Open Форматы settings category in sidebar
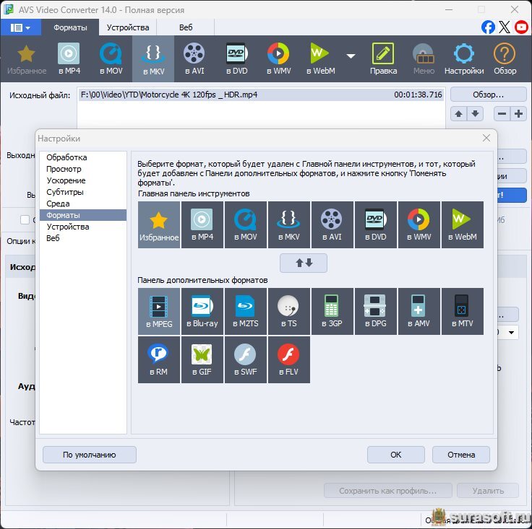Image resolution: width=532 pixels, height=529 pixels. pyautogui.click(x=83, y=215)
